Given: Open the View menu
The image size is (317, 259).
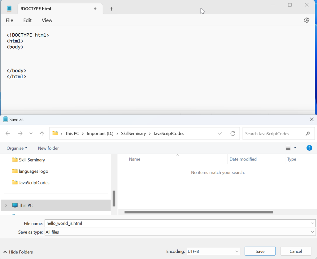Looking at the screenshot, I should pyautogui.click(x=47, y=20).
